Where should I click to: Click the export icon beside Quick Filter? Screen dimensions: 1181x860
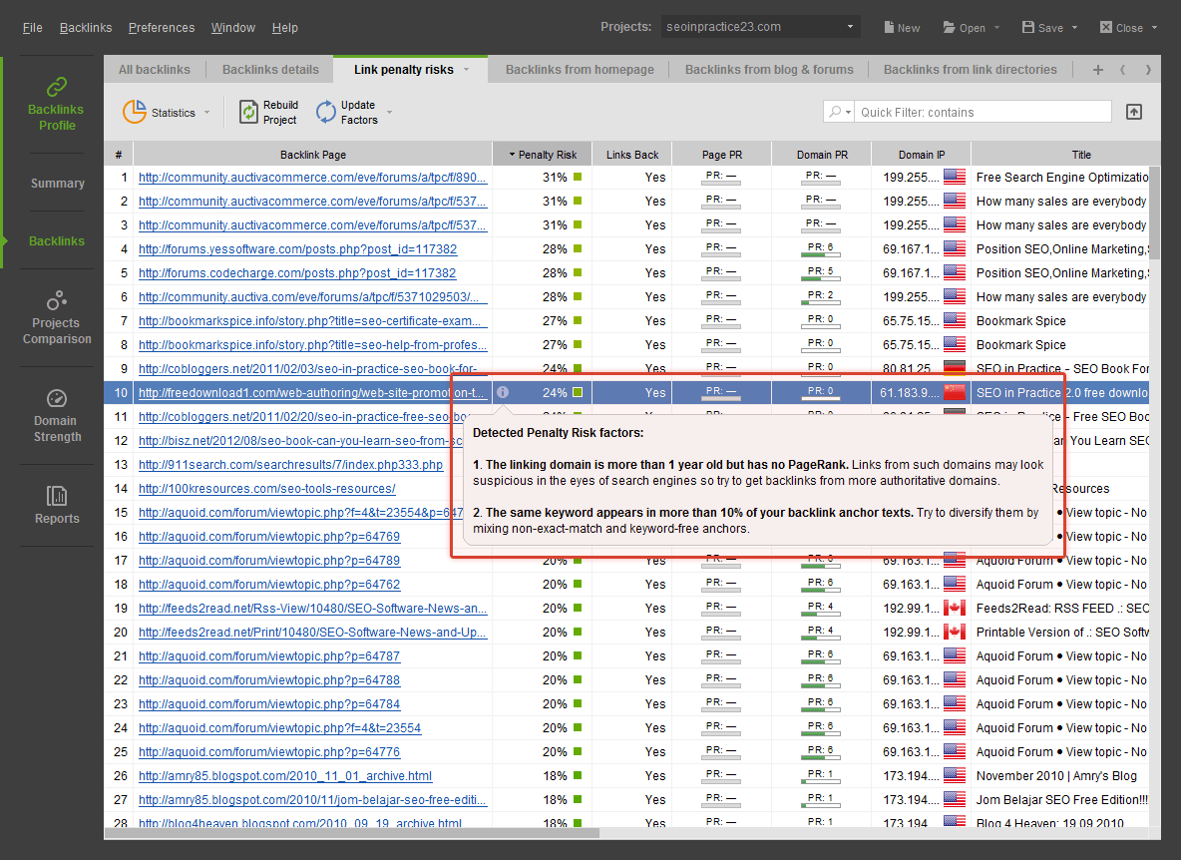pos(1133,112)
